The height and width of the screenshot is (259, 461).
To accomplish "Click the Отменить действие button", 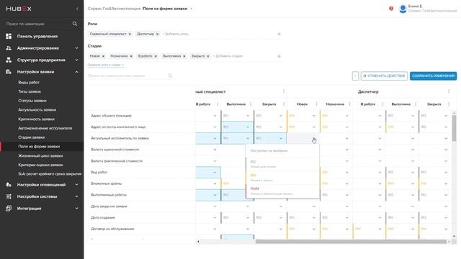I will pyautogui.click(x=384, y=76).
